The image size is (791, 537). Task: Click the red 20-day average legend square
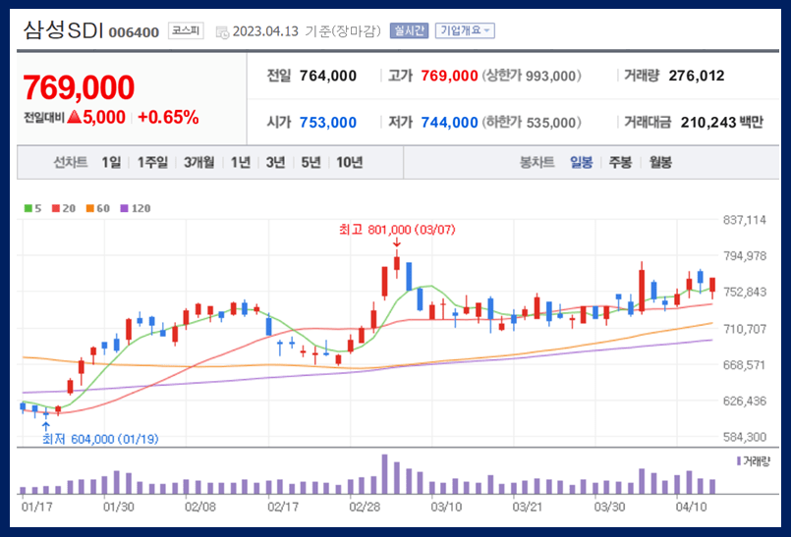pos(55,208)
